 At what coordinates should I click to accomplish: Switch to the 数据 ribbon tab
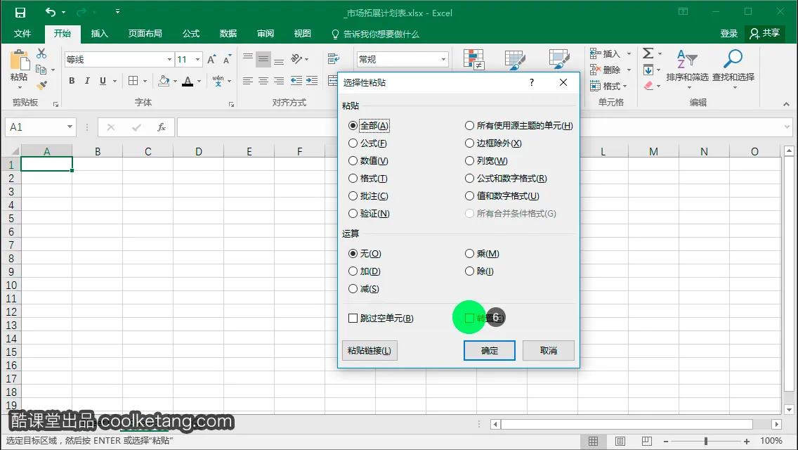pyautogui.click(x=228, y=34)
